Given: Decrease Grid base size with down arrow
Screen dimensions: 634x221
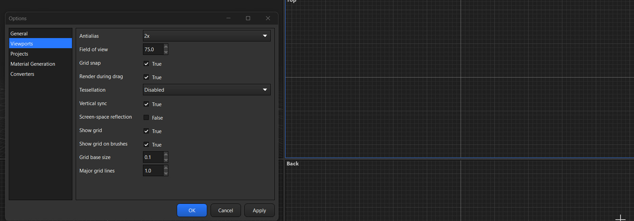Looking at the screenshot, I should click(166, 160).
